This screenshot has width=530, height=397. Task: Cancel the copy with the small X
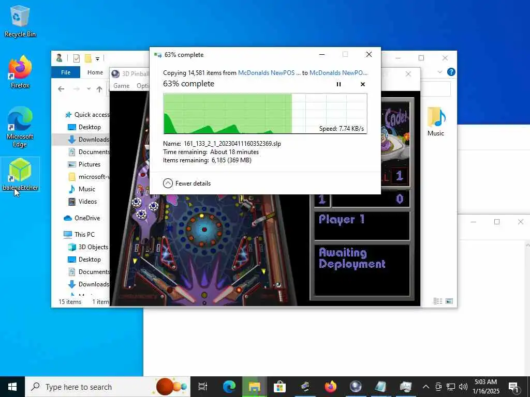coord(363,84)
